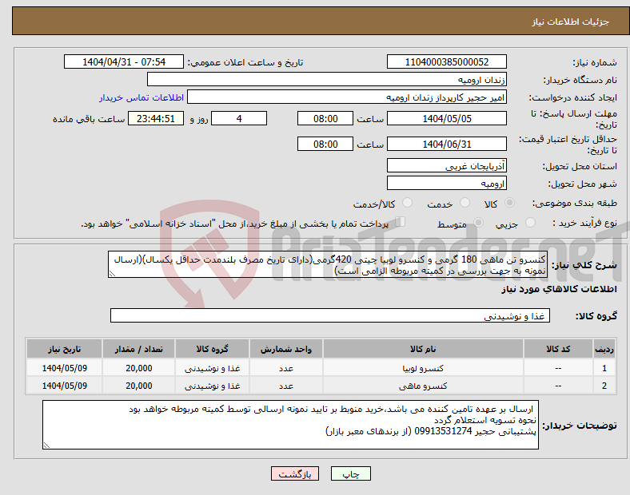Click the resize grip of توضیحات خریدار box
The image size is (630, 495).
tap(46, 445)
